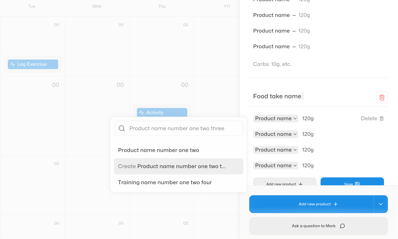Image resolution: width=398 pixels, height=239 pixels.
Task: Expand the first Product name dropdown
Action: coord(276,118)
